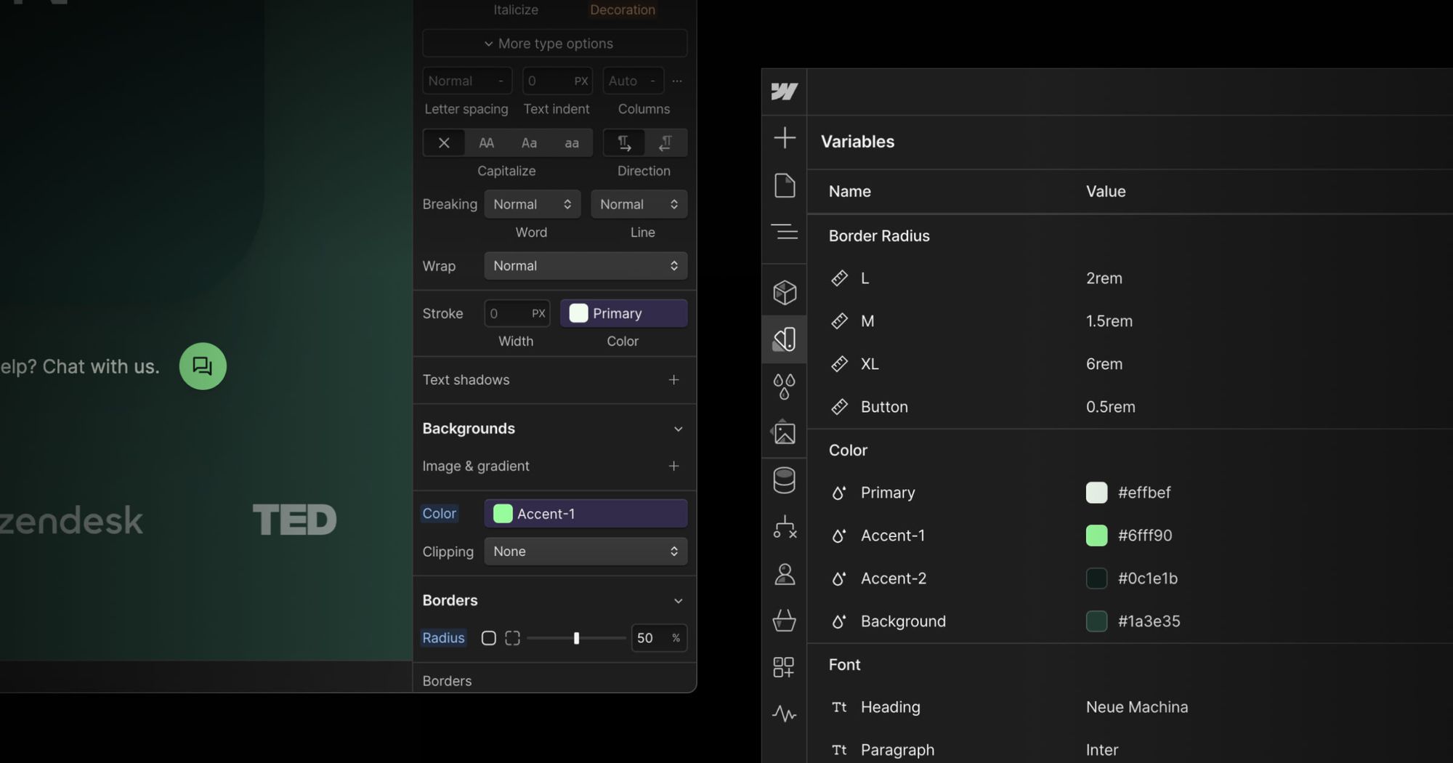Viewport: 1453px width, 763px height.
Task: Select lowercase aa capitalization
Action: pyautogui.click(x=572, y=142)
